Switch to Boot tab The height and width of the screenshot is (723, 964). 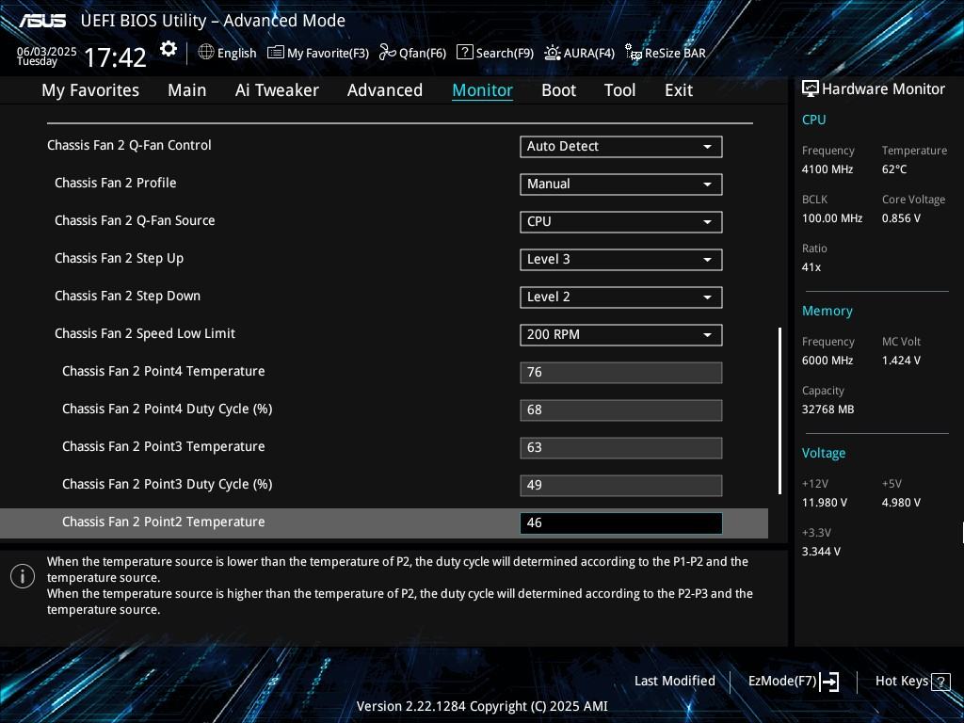(x=558, y=90)
